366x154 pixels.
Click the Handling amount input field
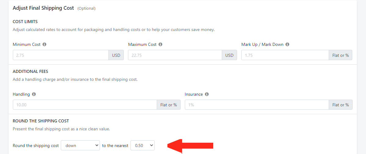click(x=85, y=105)
